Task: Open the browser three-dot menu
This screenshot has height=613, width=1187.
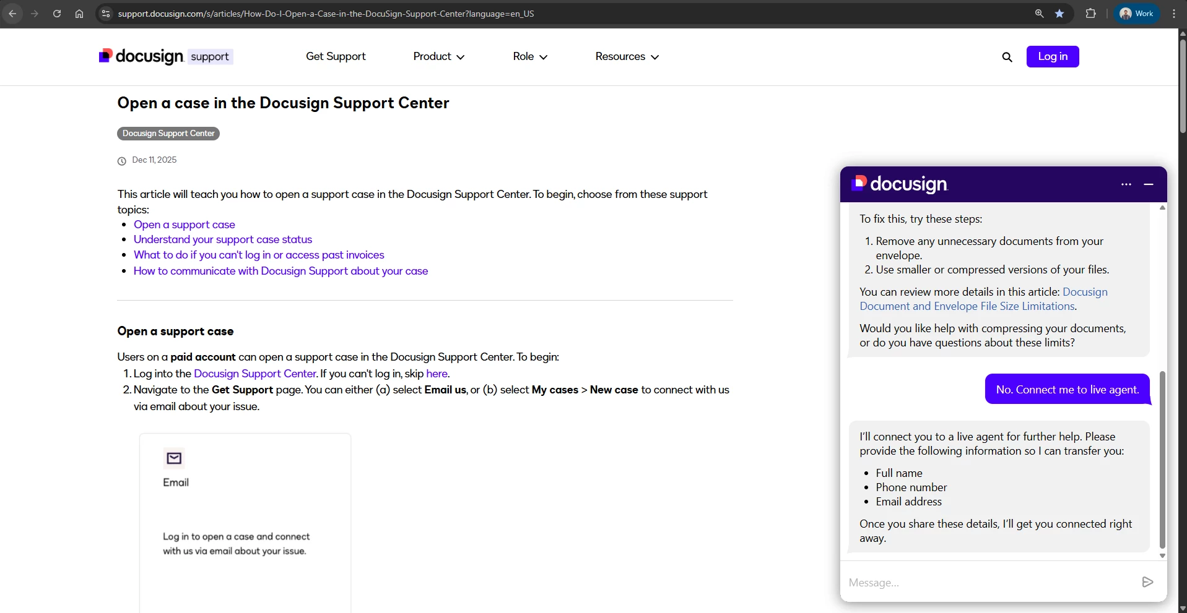Action: [1174, 14]
